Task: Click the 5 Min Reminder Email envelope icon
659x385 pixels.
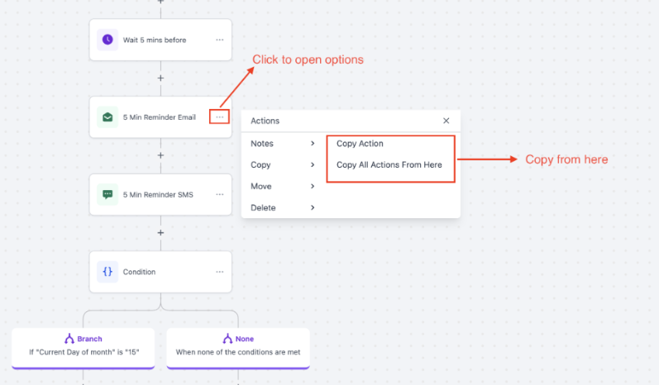Action: tap(107, 117)
